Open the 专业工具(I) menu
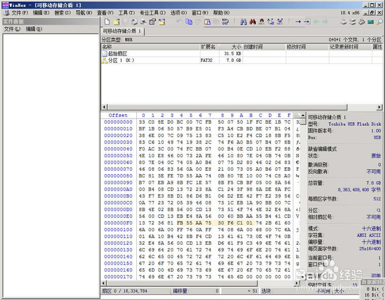The image size is (385, 300). pos(152,13)
